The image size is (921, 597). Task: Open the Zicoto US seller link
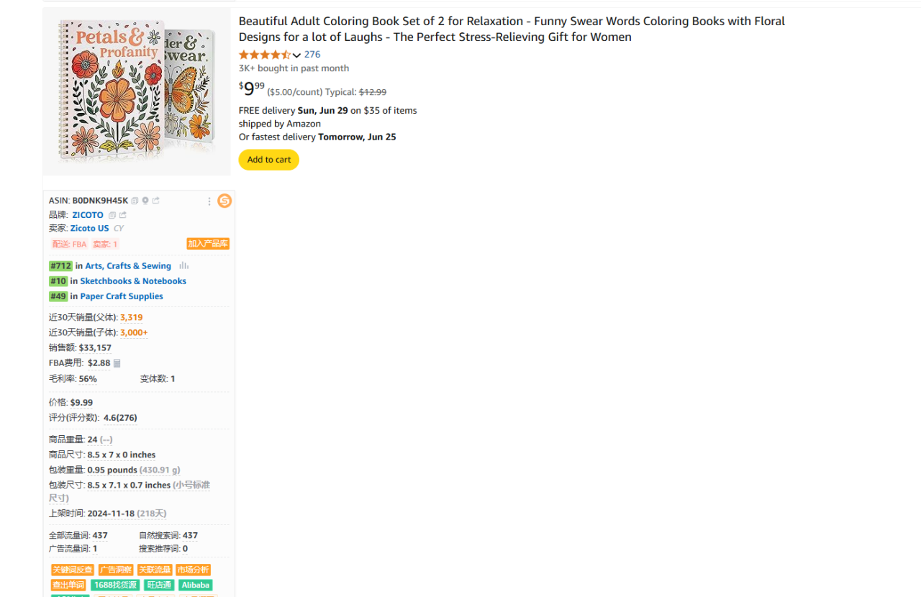[89, 229]
